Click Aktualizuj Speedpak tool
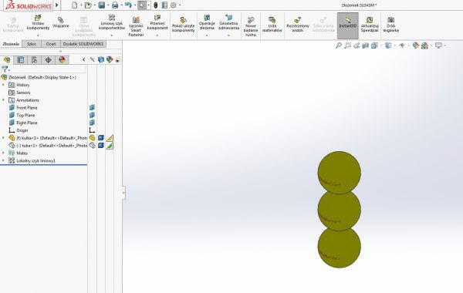This screenshot has height=293, width=463. tap(370, 25)
